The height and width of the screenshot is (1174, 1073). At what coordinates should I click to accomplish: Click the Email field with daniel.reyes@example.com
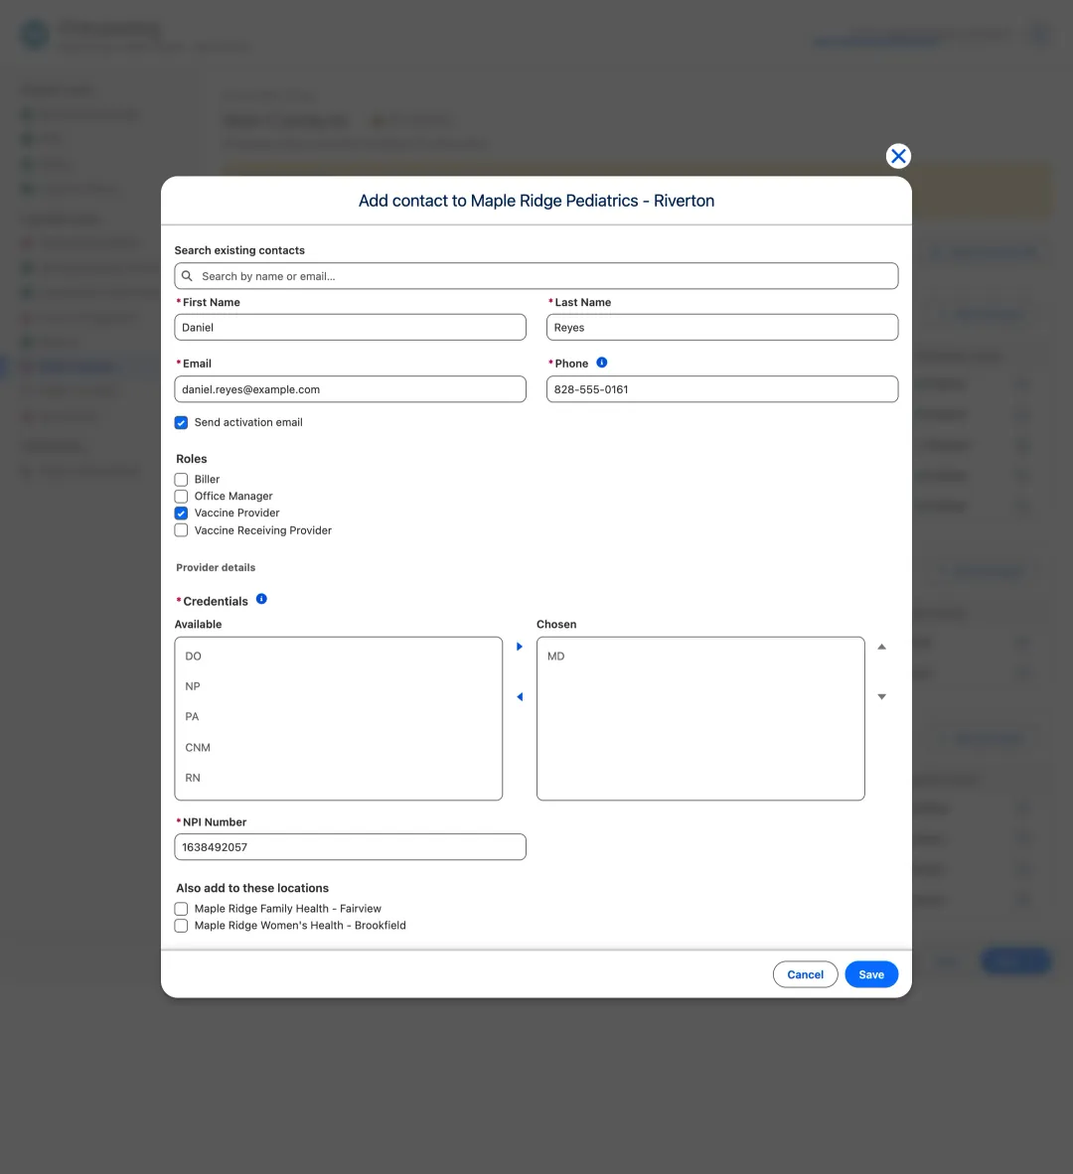click(x=351, y=389)
